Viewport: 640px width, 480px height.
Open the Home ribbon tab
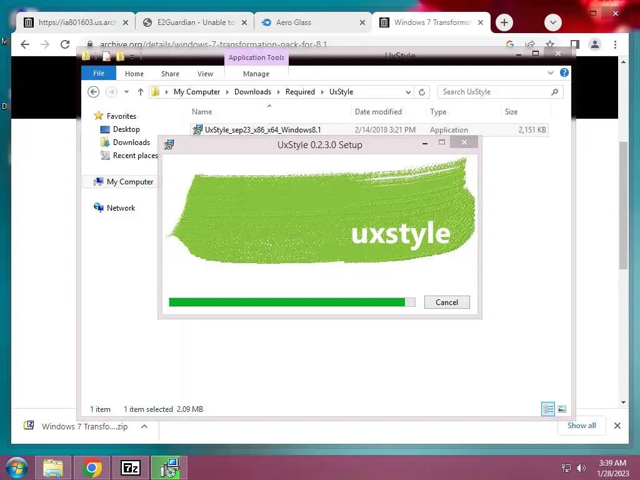pyautogui.click(x=134, y=74)
